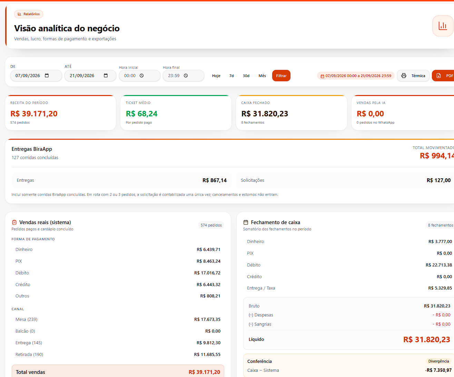This screenshot has width=454, height=377.
Task: Open the calendar picker in DE date field
Action: click(47, 76)
